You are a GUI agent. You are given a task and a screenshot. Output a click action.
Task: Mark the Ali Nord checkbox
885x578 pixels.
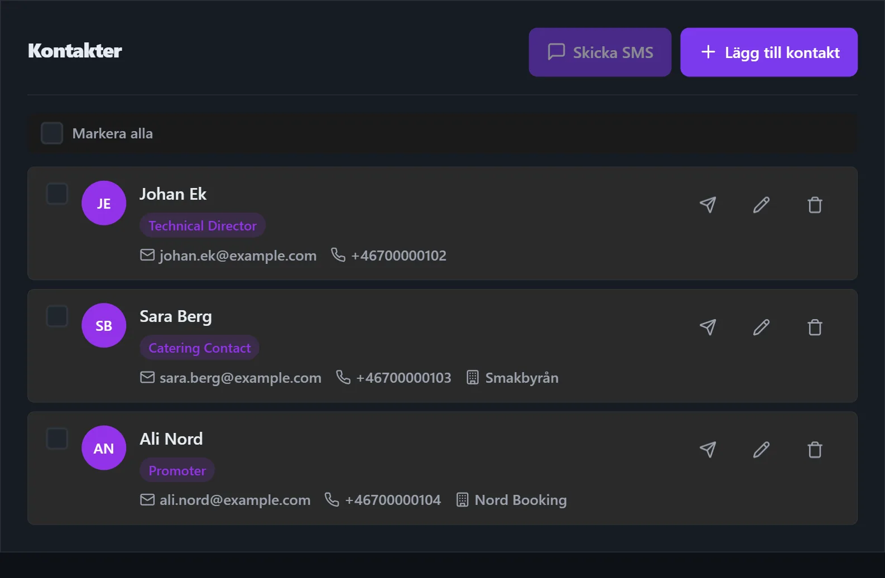[x=57, y=439]
